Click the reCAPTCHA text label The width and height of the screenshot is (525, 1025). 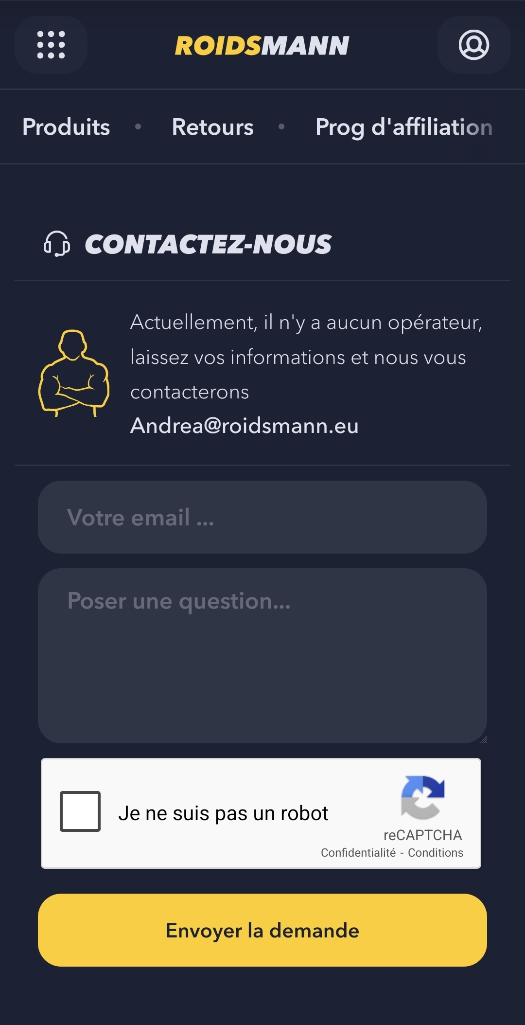tap(422, 835)
